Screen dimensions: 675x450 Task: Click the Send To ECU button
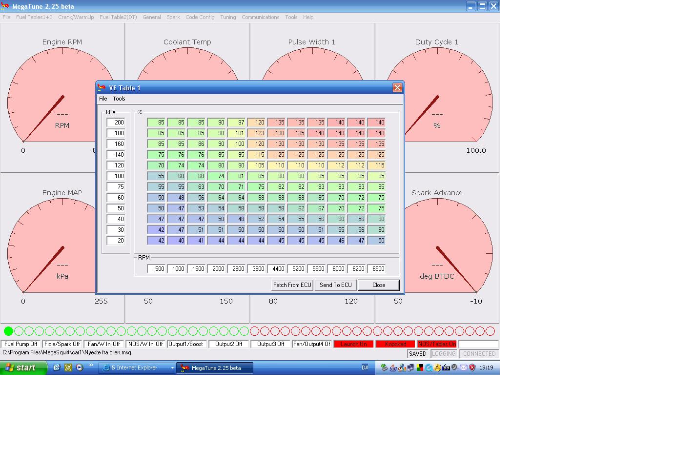335,285
